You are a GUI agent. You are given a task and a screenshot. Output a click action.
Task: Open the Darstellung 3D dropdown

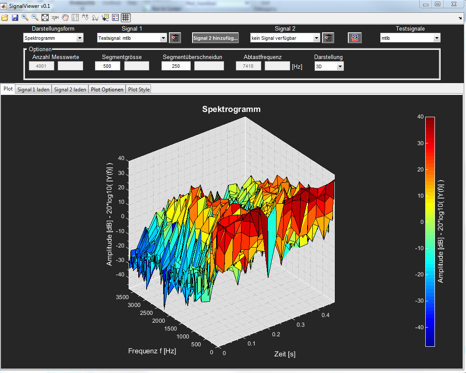329,66
